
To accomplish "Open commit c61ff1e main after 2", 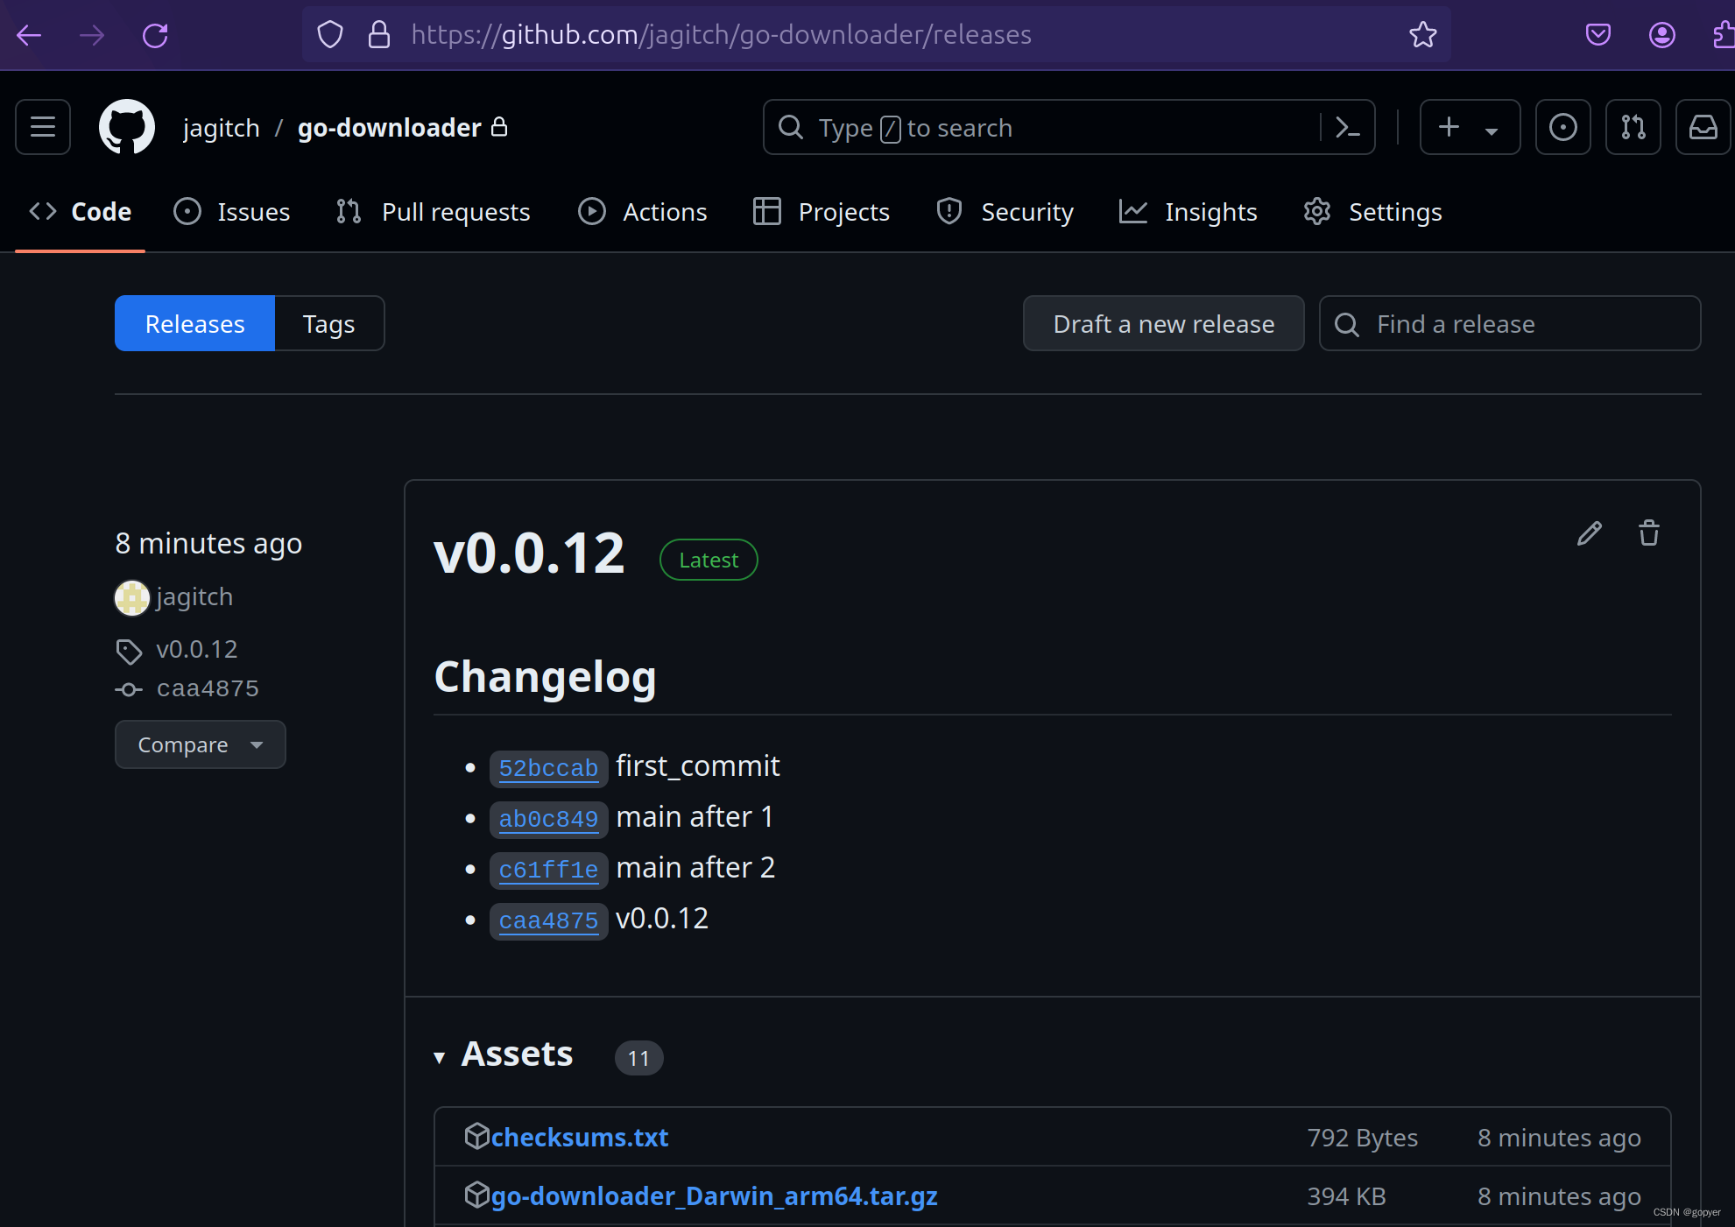I will (548, 871).
